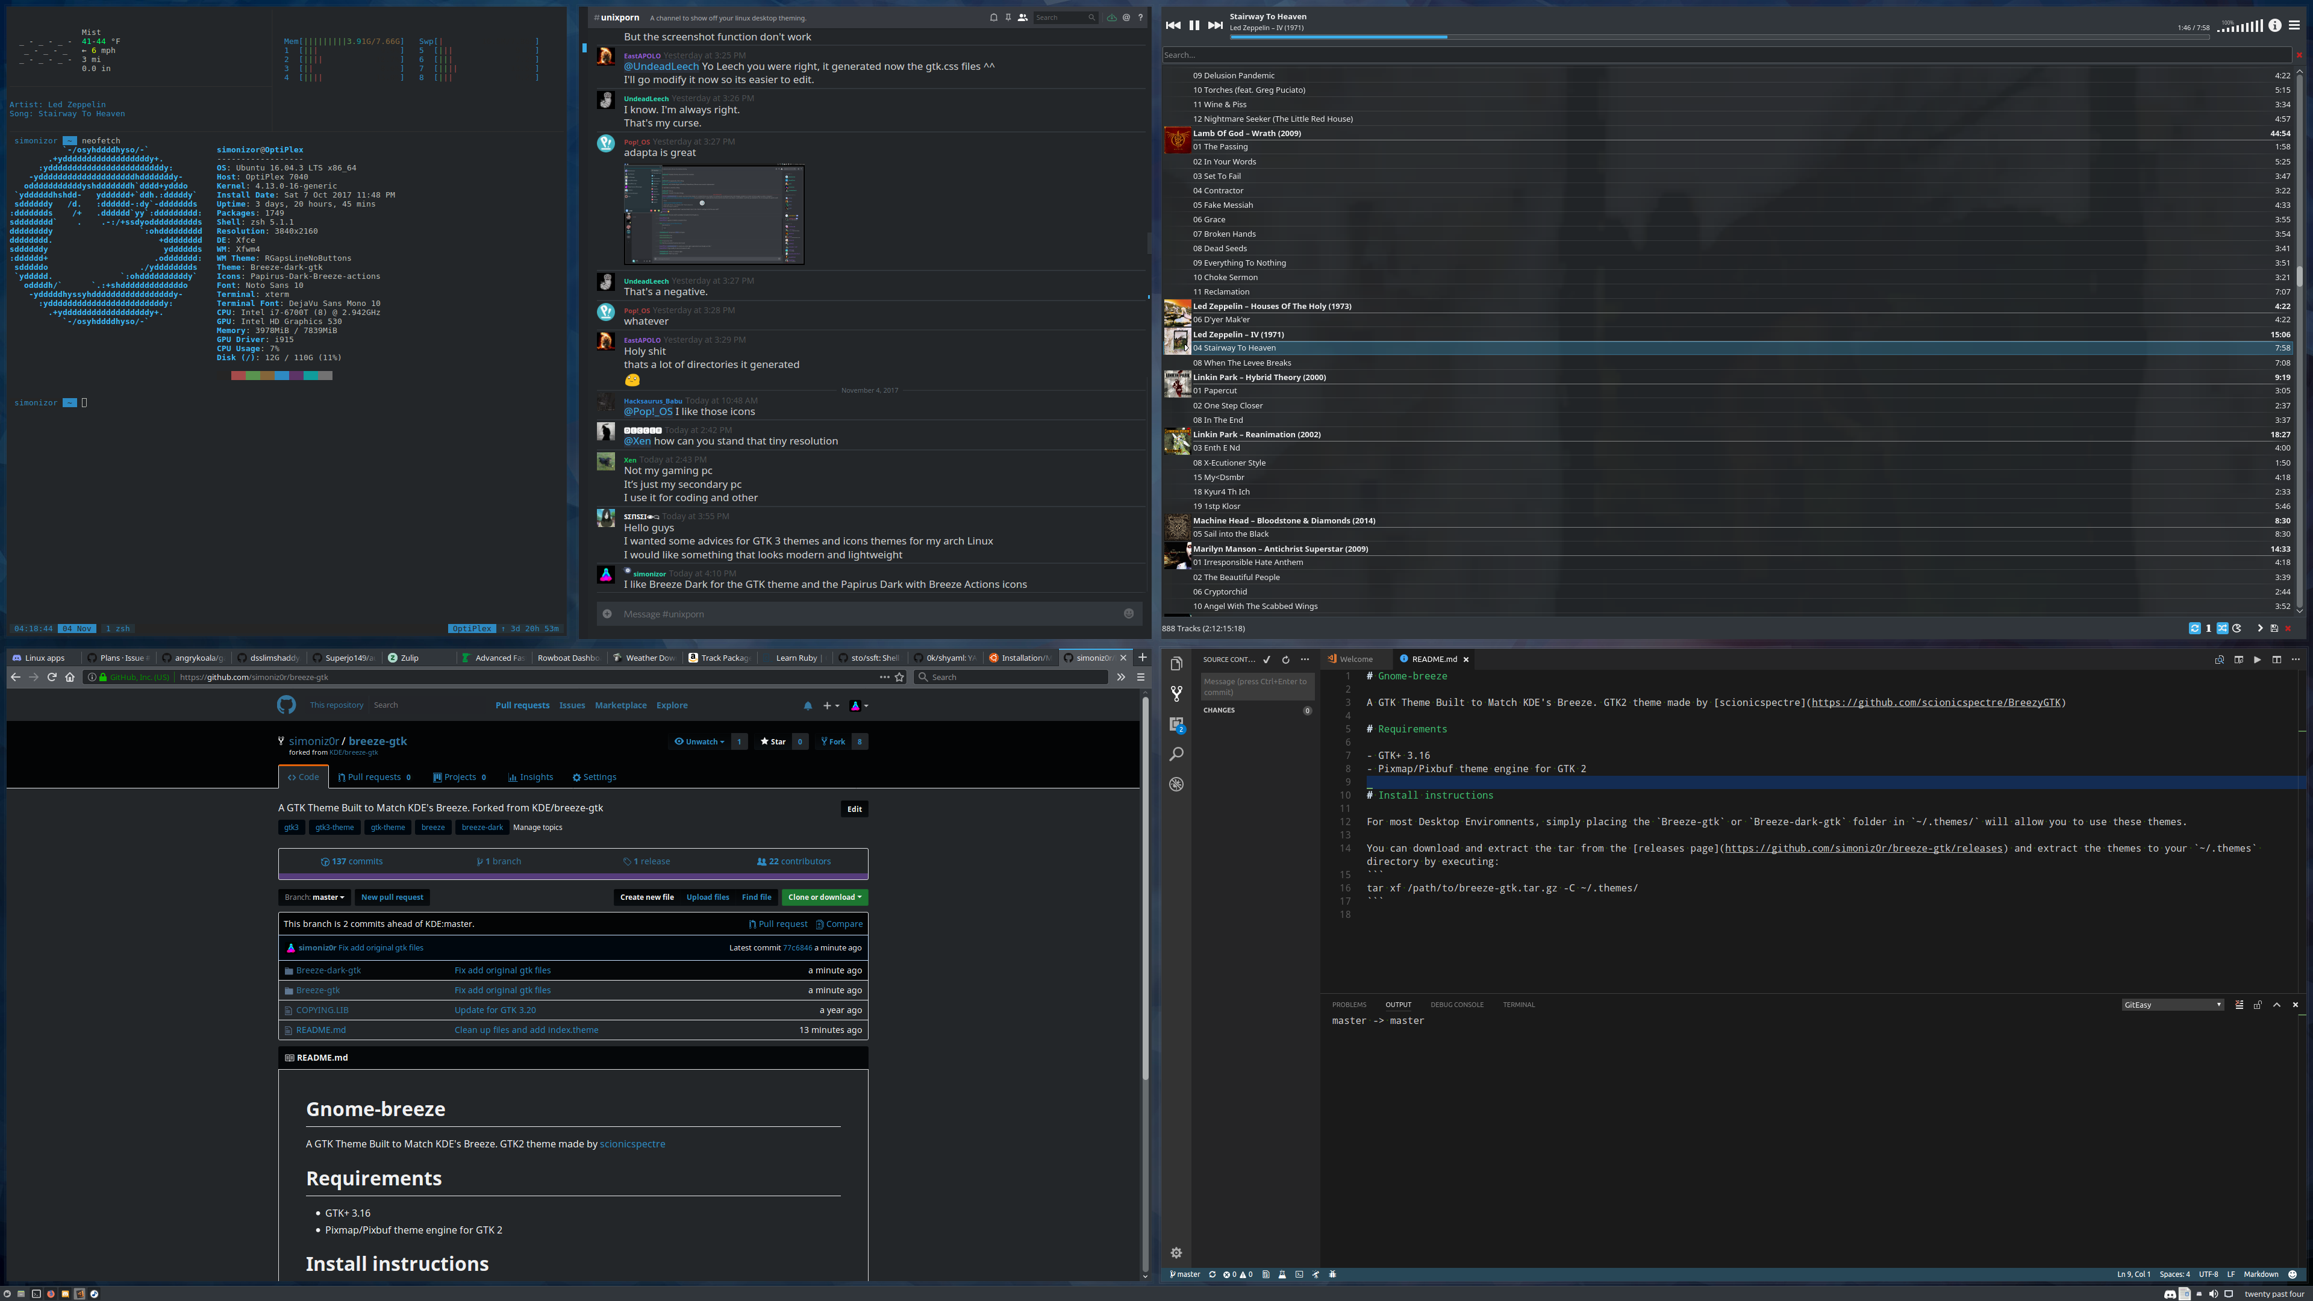Toggle pinned messages in the Discord channel
Screen dimensions: 2313x1301
click(x=1008, y=17)
